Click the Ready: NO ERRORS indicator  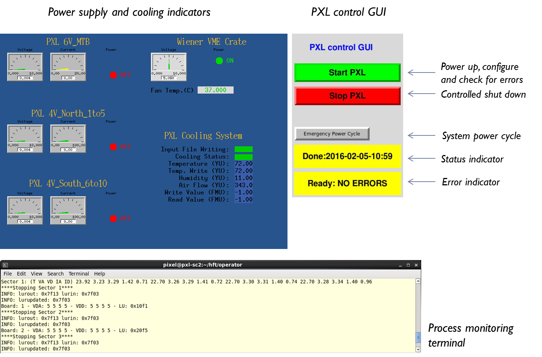(x=347, y=183)
